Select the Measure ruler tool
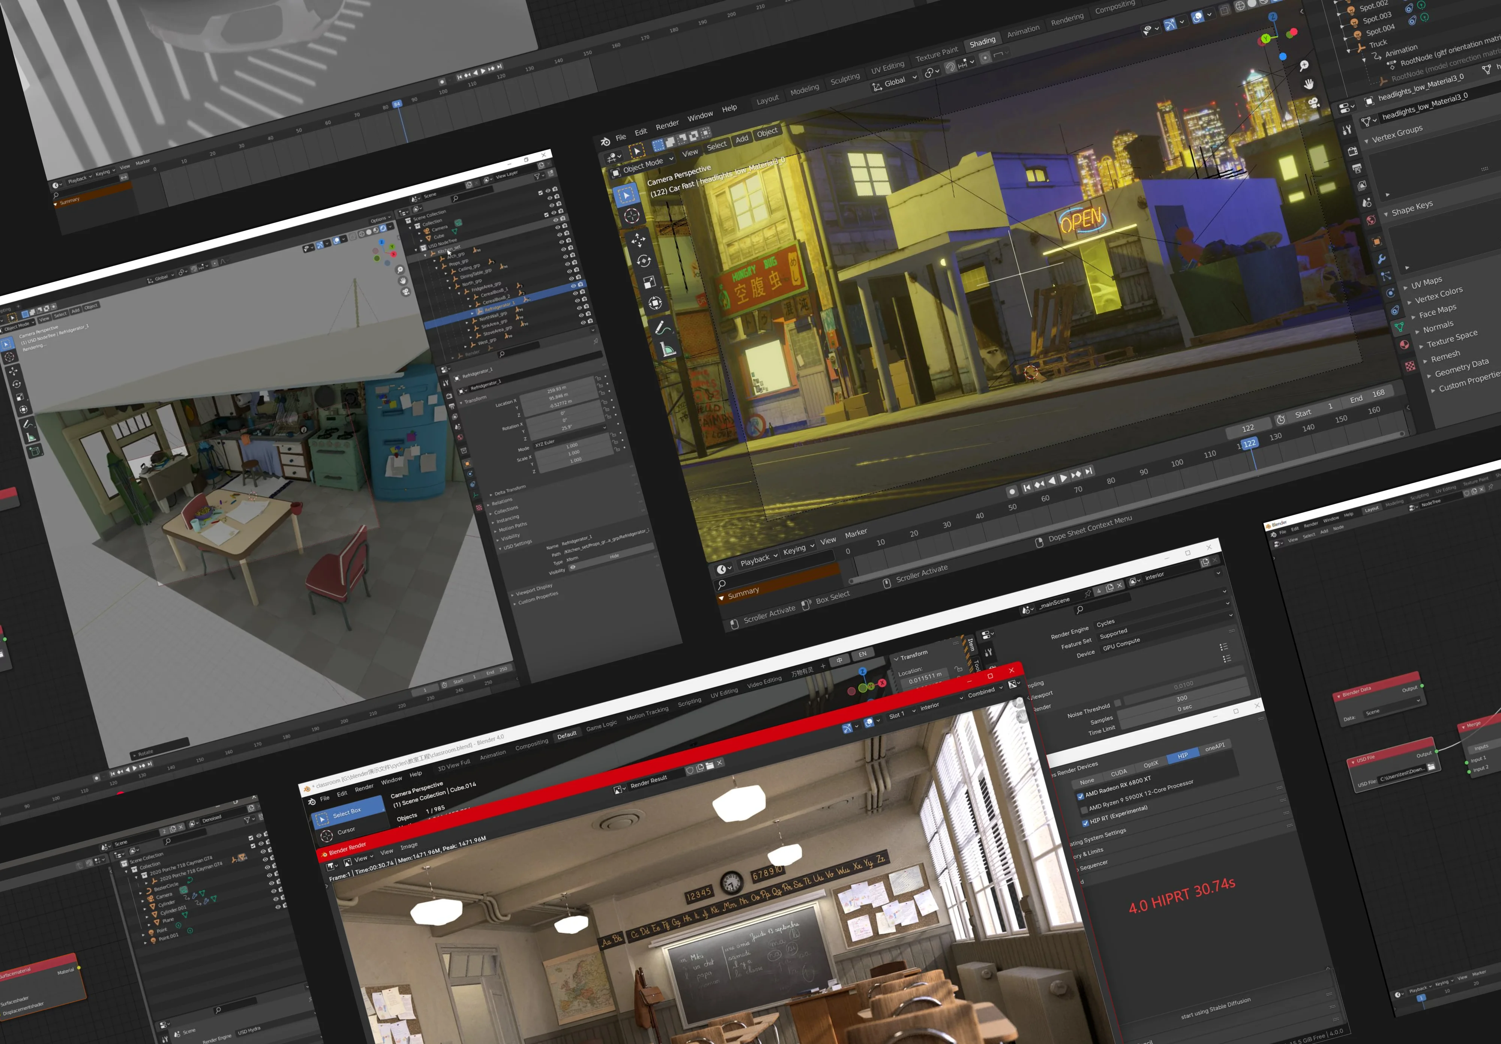This screenshot has width=1501, height=1044. click(668, 349)
